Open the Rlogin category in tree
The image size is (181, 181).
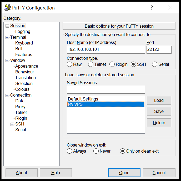pyautogui.click(x=21, y=118)
